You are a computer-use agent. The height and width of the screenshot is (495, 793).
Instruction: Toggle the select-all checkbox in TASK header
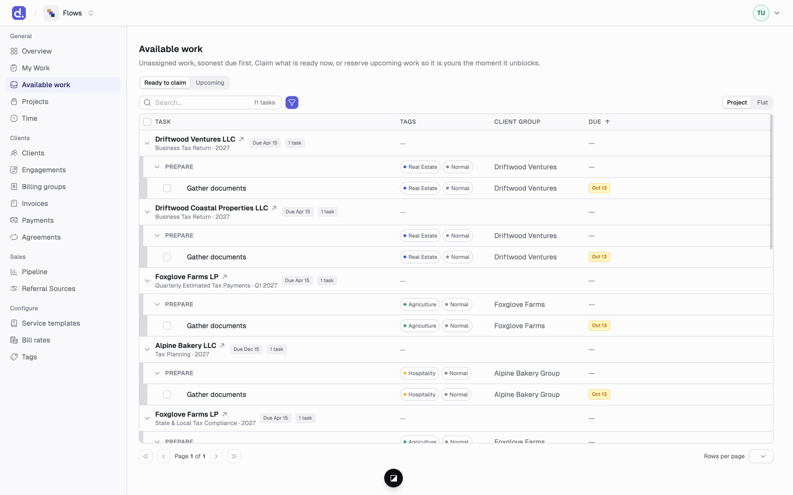pyautogui.click(x=147, y=122)
